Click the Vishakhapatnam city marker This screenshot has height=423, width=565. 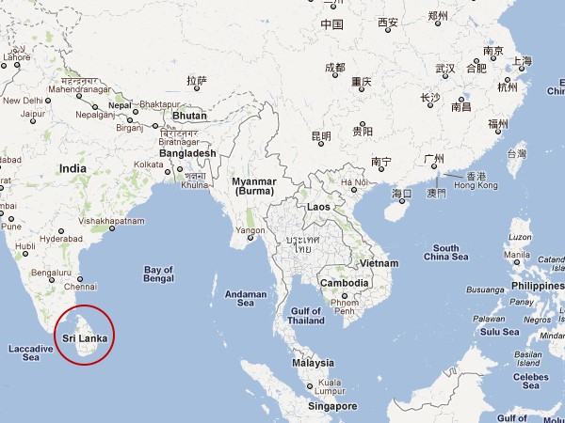[112, 228]
